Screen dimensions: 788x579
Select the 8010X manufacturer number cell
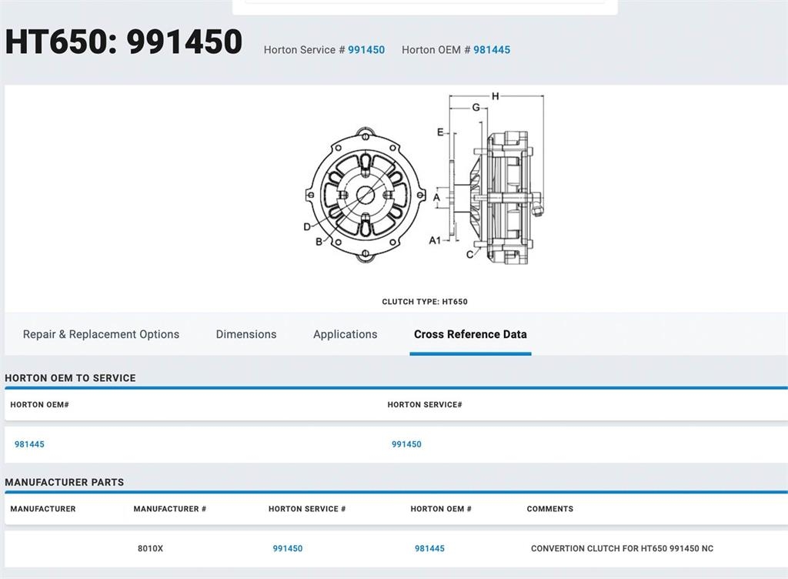point(150,549)
